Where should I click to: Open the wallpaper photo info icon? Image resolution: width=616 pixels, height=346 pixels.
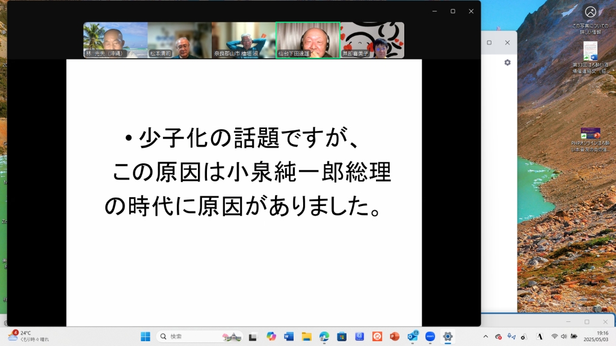point(590,19)
